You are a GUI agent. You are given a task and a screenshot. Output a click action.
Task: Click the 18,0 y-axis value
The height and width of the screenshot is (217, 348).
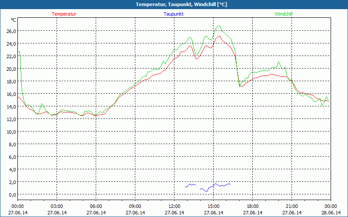11,82
